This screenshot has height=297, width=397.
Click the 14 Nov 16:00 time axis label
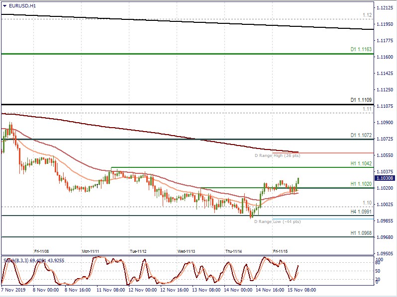(270, 290)
